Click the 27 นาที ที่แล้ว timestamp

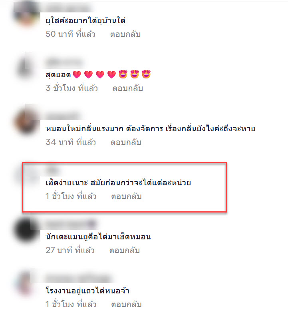point(70,250)
